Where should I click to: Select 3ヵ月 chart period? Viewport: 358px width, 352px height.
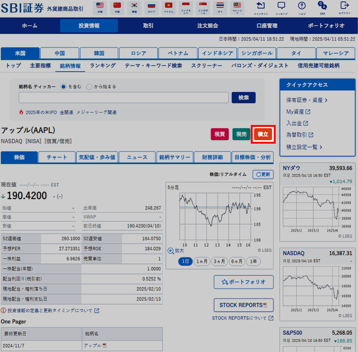pos(219,261)
